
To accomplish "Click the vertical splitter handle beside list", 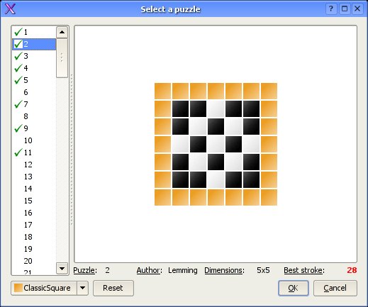I will (x=72, y=150).
